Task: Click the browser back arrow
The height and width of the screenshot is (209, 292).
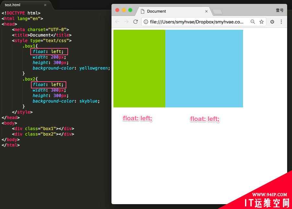Action: pyautogui.click(x=117, y=22)
